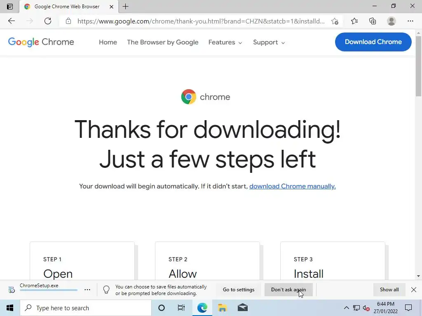Image resolution: width=422 pixels, height=316 pixels.
Task: Click the STEP 3 Install card
Action: (x=333, y=260)
